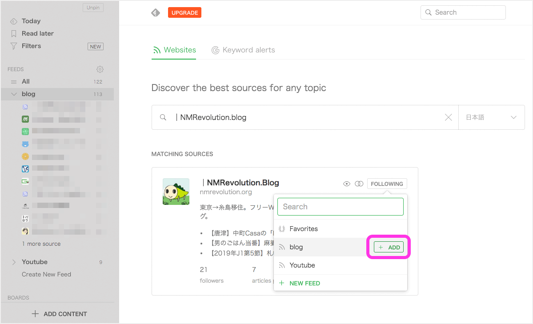Click the Filters funnel icon
Viewport: 533px width, 324px height.
(14, 46)
